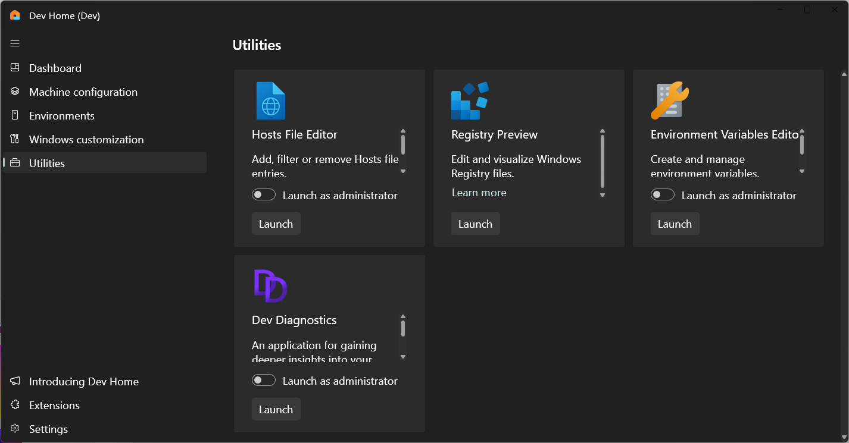Click the Windows customization tools icon

[15, 139]
